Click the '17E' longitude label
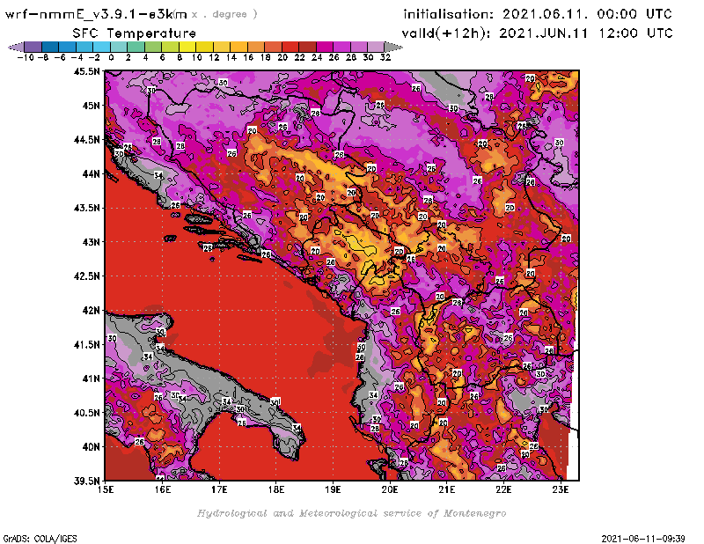The width and height of the screenshot is (704, 544). [219, 489]
